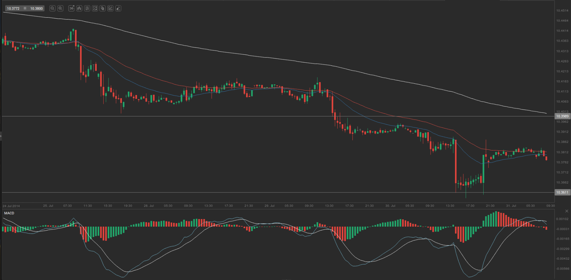
Task: Expand the collapsed left side panel handle
Action: [x=1, y=136]
